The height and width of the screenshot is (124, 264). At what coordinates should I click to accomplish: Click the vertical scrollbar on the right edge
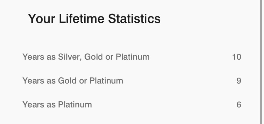(x=261, y=62)
